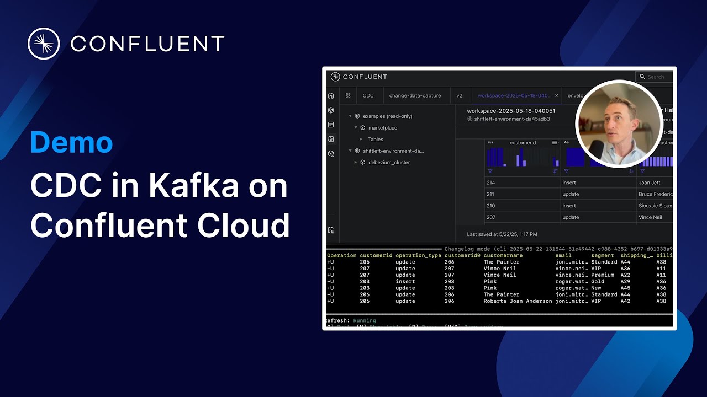Screen dimensions: 707x397
Task: Click the environment icon beside examples (read-only)
Action: click(357, 116)
